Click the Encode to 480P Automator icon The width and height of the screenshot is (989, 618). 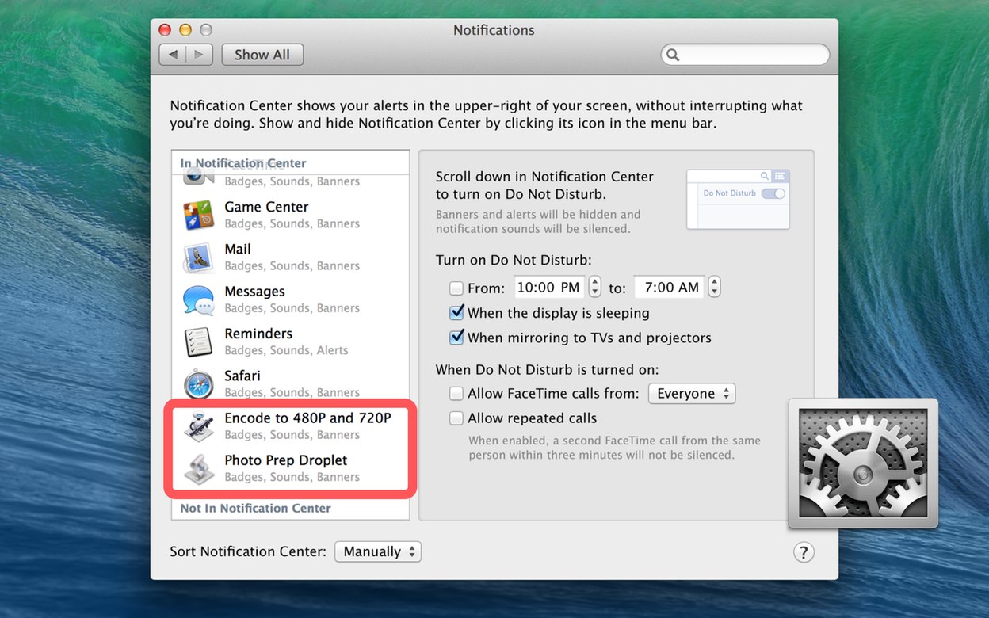coord(198,426)
